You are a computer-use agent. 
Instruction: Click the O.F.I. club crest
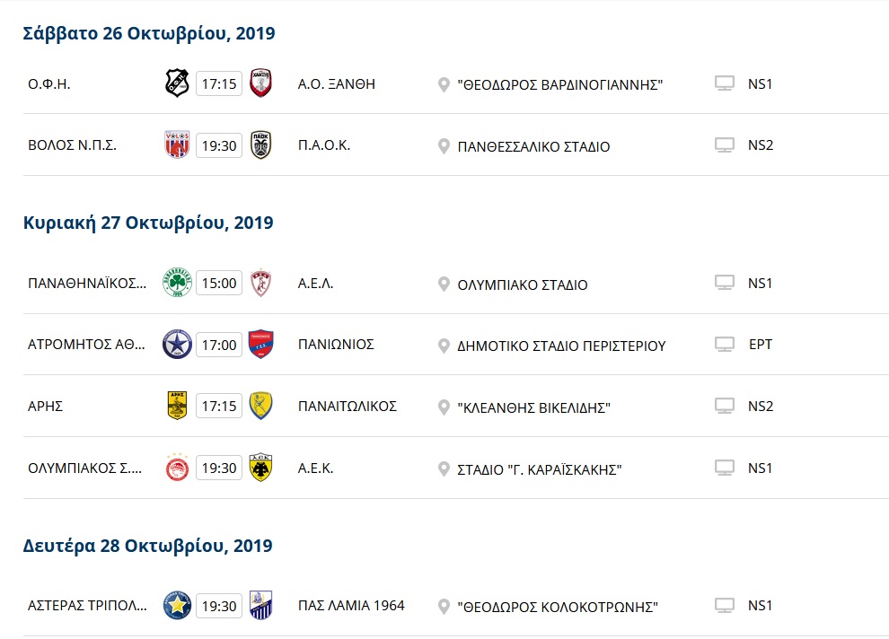click(177, 83)
